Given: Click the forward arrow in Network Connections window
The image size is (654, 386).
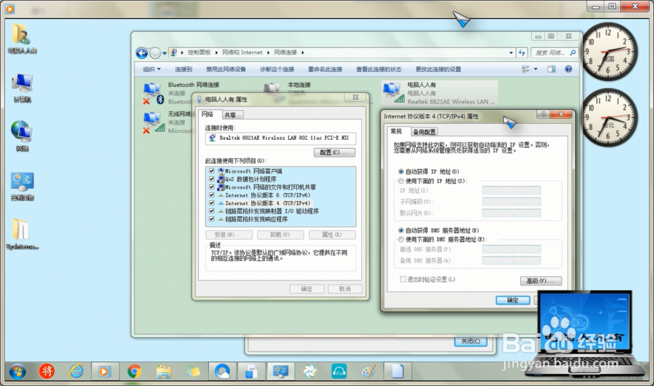Looking at the screenshot, I should (x=155, y=53).
